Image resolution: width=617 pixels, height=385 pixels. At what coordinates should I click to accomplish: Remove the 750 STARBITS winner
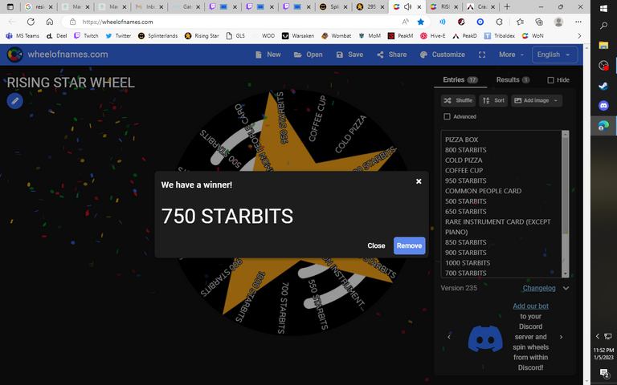pyautogui.click(x=409, y=245)
